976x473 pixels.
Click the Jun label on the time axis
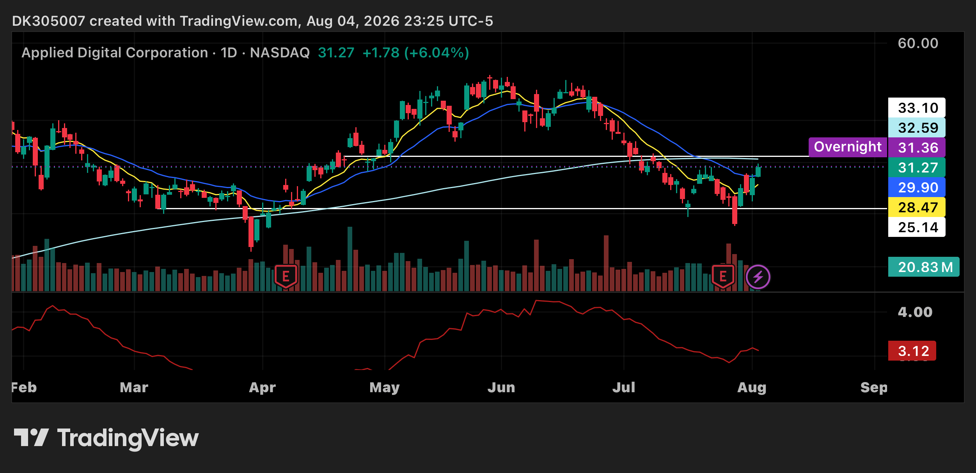(x=501, y=388)
